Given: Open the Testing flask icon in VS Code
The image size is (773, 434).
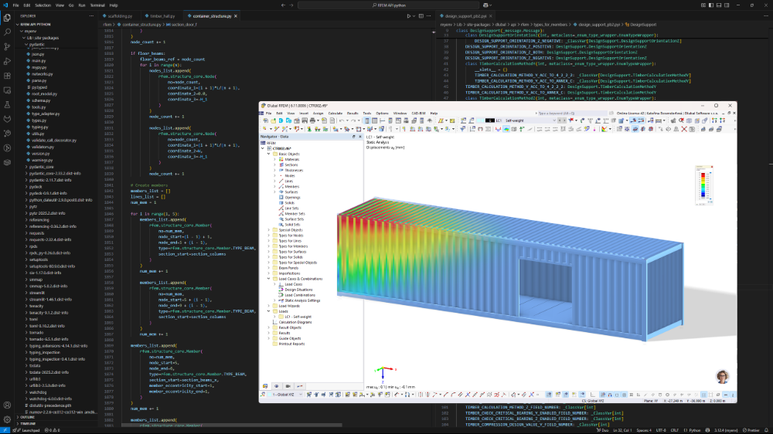Looking at the screenshot, I should pyautogui.click(x=7, y=104).
